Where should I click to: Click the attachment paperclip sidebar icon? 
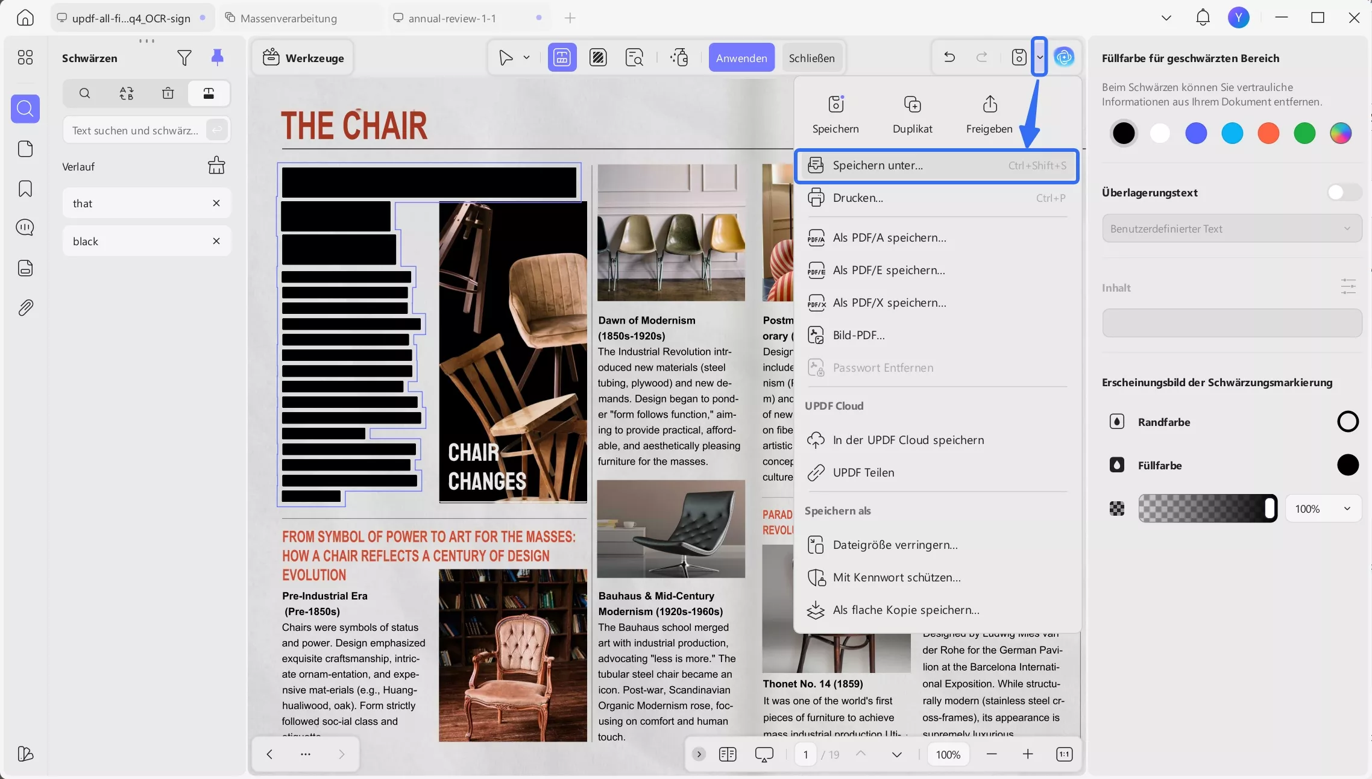[25, 308]
